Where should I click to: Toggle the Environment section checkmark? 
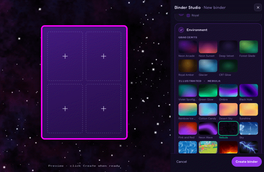point(181,30)
